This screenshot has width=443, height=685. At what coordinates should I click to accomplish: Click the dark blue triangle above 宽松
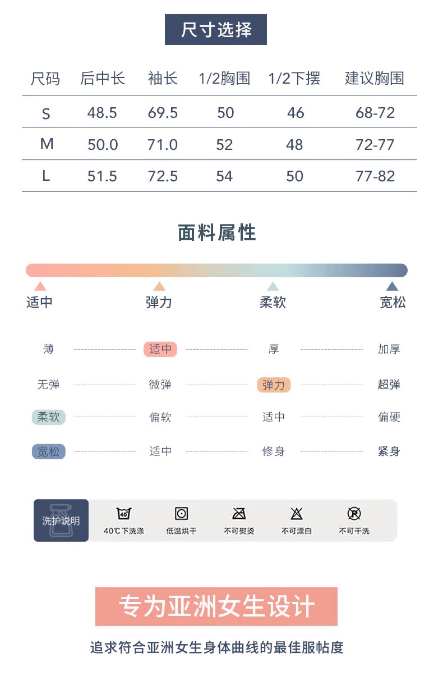392,286
